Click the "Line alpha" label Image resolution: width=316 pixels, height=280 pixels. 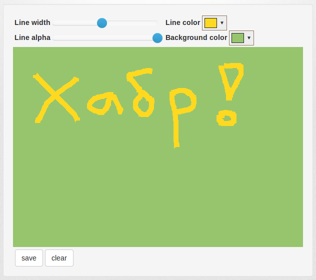(32, 37)
